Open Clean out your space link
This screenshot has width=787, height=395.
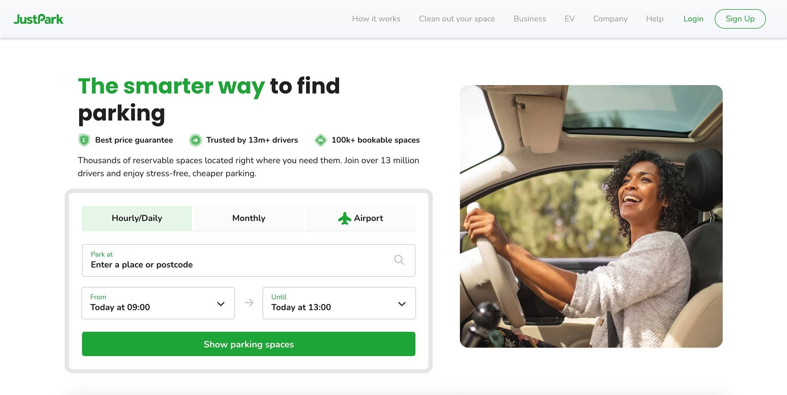457,19
